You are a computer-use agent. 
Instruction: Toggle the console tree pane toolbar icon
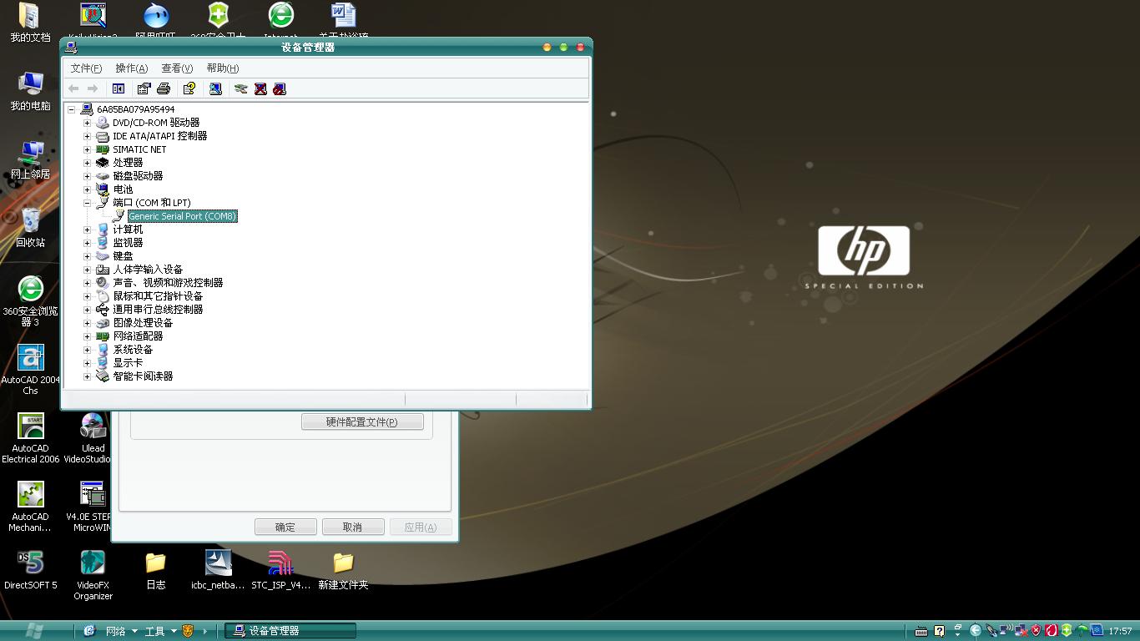pyautogui.click(x=119, y=88)
